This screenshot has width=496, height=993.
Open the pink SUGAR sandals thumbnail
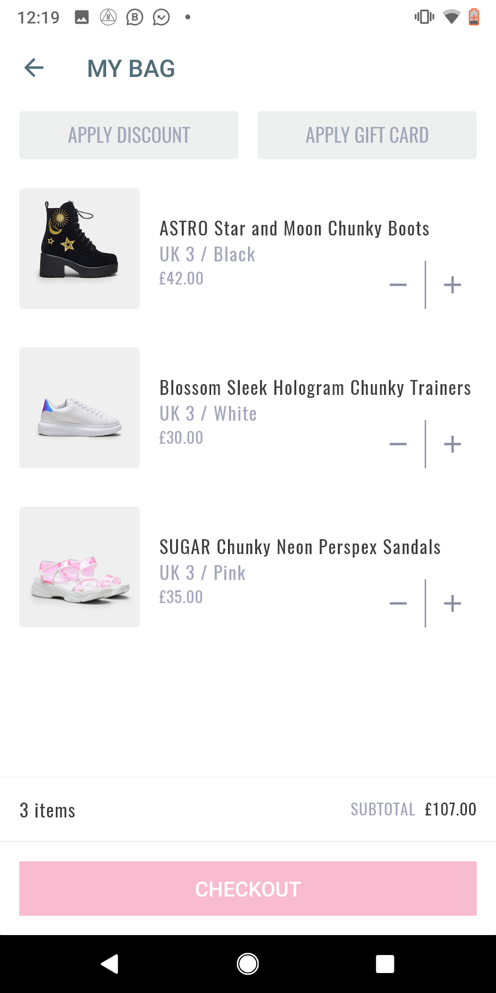tap(80, 567)
